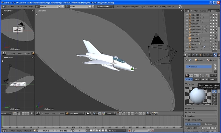This screenshot has height=133, width=221.
Task: Select Z Transparency mode
Action: pyautogui.click(x=193, y=124)
